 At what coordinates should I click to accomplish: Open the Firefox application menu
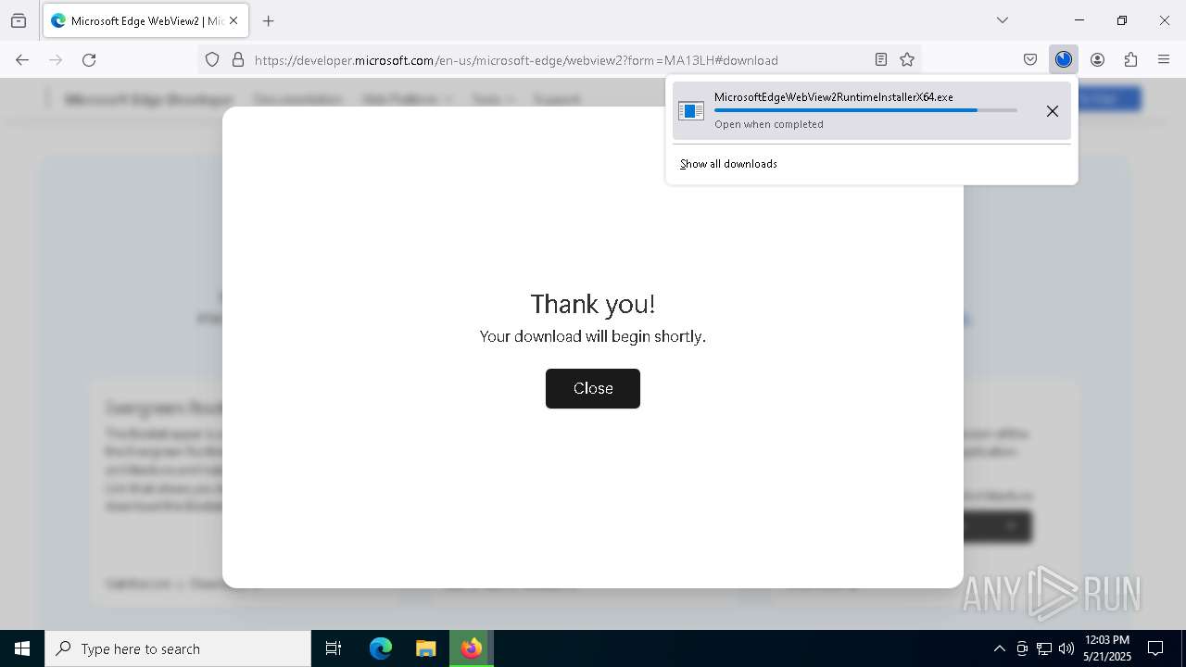click(1164, 59)
